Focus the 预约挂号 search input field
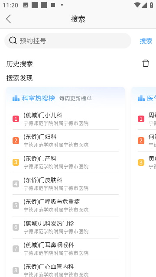This screenshot has width=156, height=277. pyautogui.click(x=68, y=41)
